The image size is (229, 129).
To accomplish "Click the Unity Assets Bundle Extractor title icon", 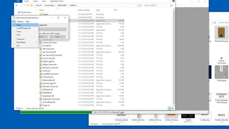I will (x=14, y=18).
